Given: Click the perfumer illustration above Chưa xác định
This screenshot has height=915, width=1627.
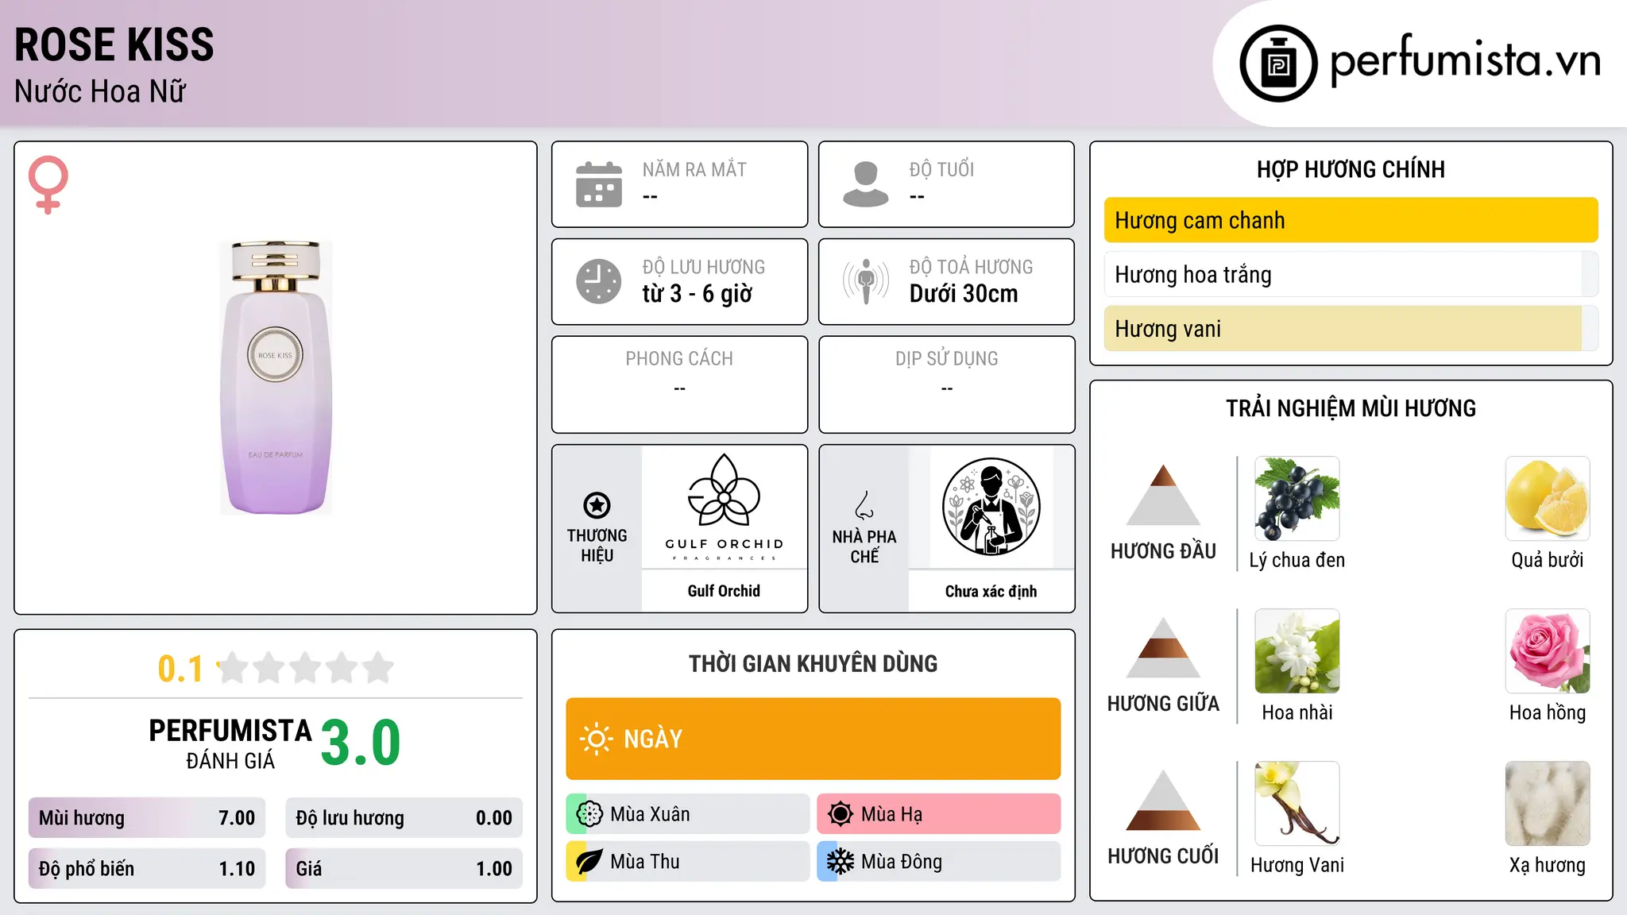Looking at the screenshot, I should click(x=991, y=507).
